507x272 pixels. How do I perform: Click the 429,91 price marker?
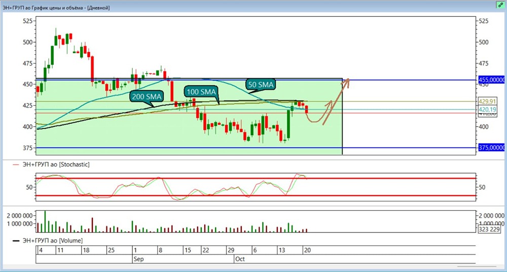pos(487,101)
